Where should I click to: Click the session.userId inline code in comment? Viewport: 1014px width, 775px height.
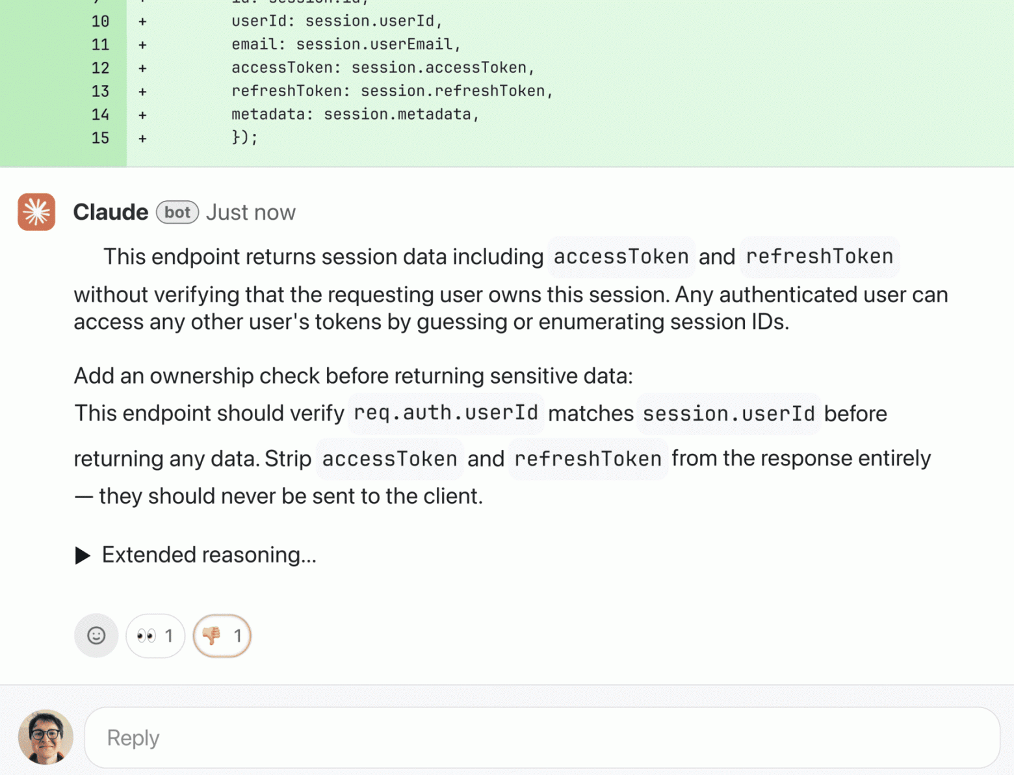point(729,414)
